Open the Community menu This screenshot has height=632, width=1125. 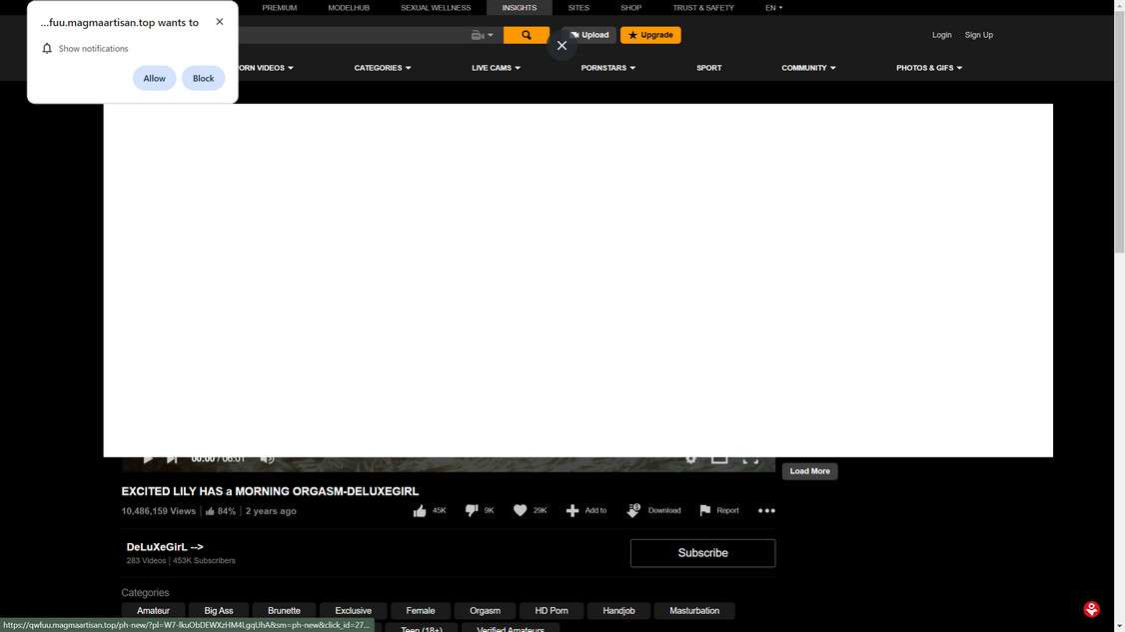(x=807, y=67)
